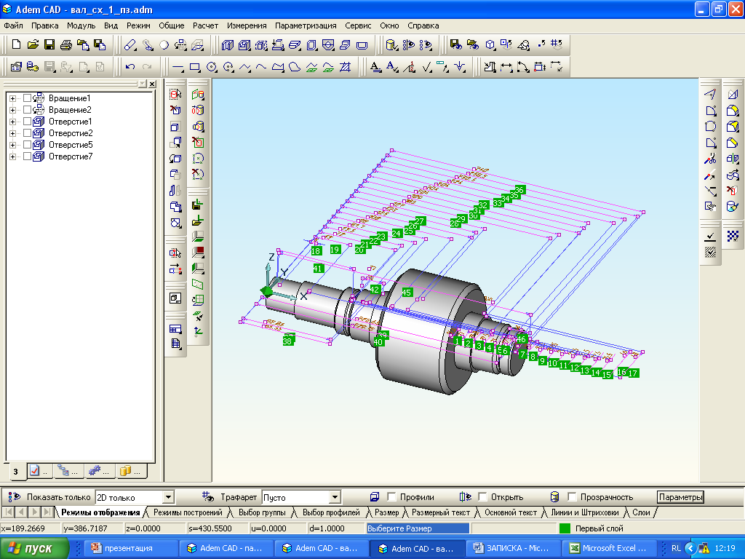Open the Файл menu
Image resolution: width=745 pixels, height=559 pixels.
coord(14,25)
